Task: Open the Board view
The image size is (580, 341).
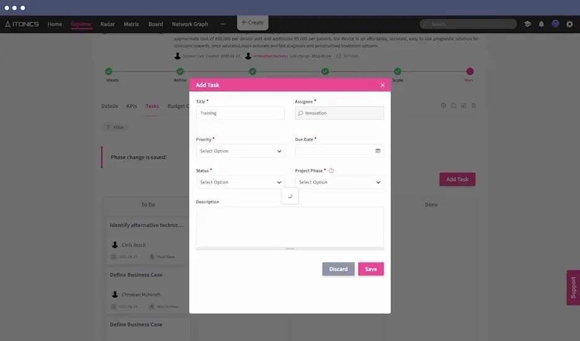Action: [156, 24]
